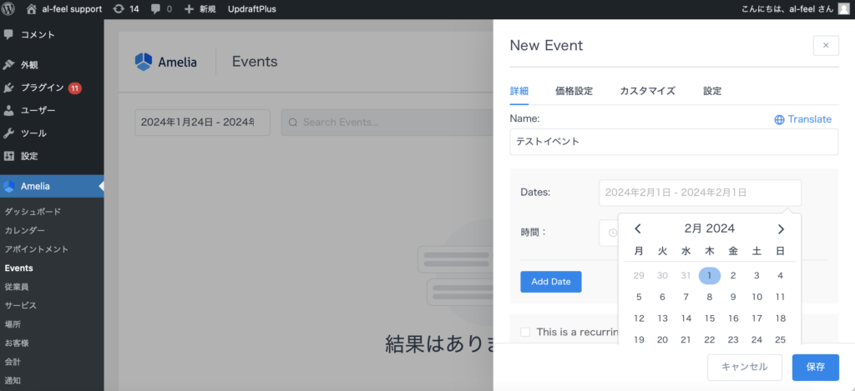Click the updates icon showing 14
The width and height of the screenshot is (855, 391).
pos(119,9)
